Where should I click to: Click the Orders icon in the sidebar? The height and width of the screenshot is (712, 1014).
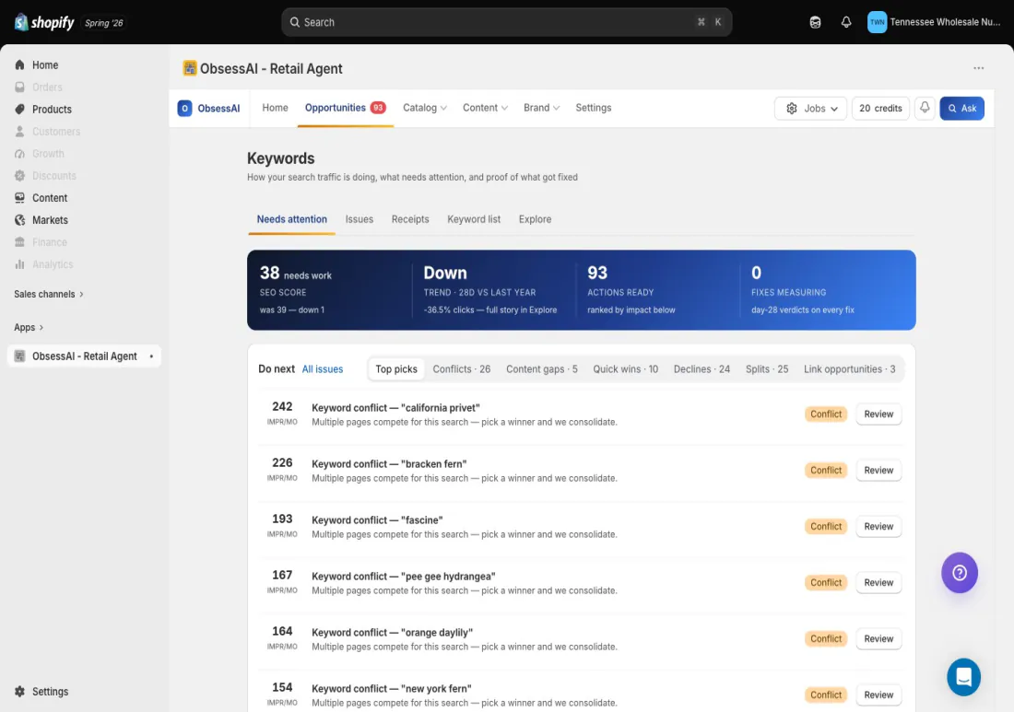(x=19, y=87)
